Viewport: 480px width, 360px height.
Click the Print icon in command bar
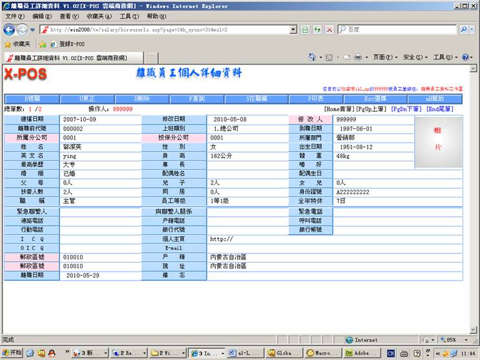point(357,57)
